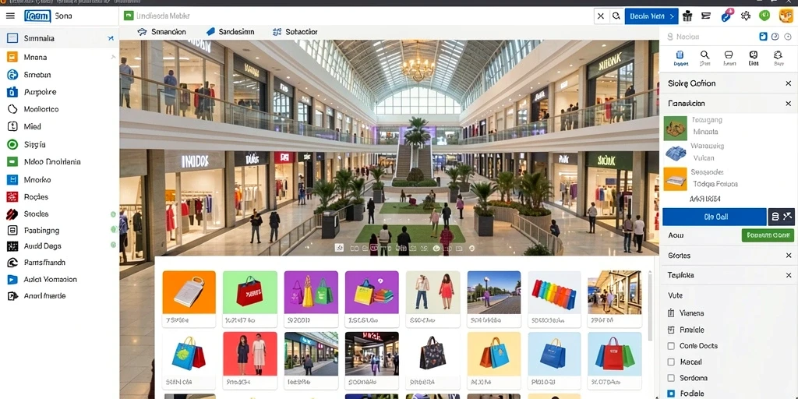This screenshot has height=399, width=798.
Task: Click the clock icon beside the panel search
Action: coord(775,37)
